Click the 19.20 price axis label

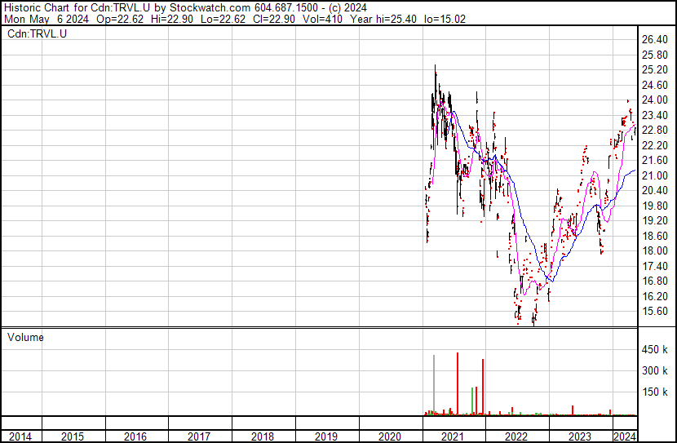pyautogui.click(x=654, y=220)
